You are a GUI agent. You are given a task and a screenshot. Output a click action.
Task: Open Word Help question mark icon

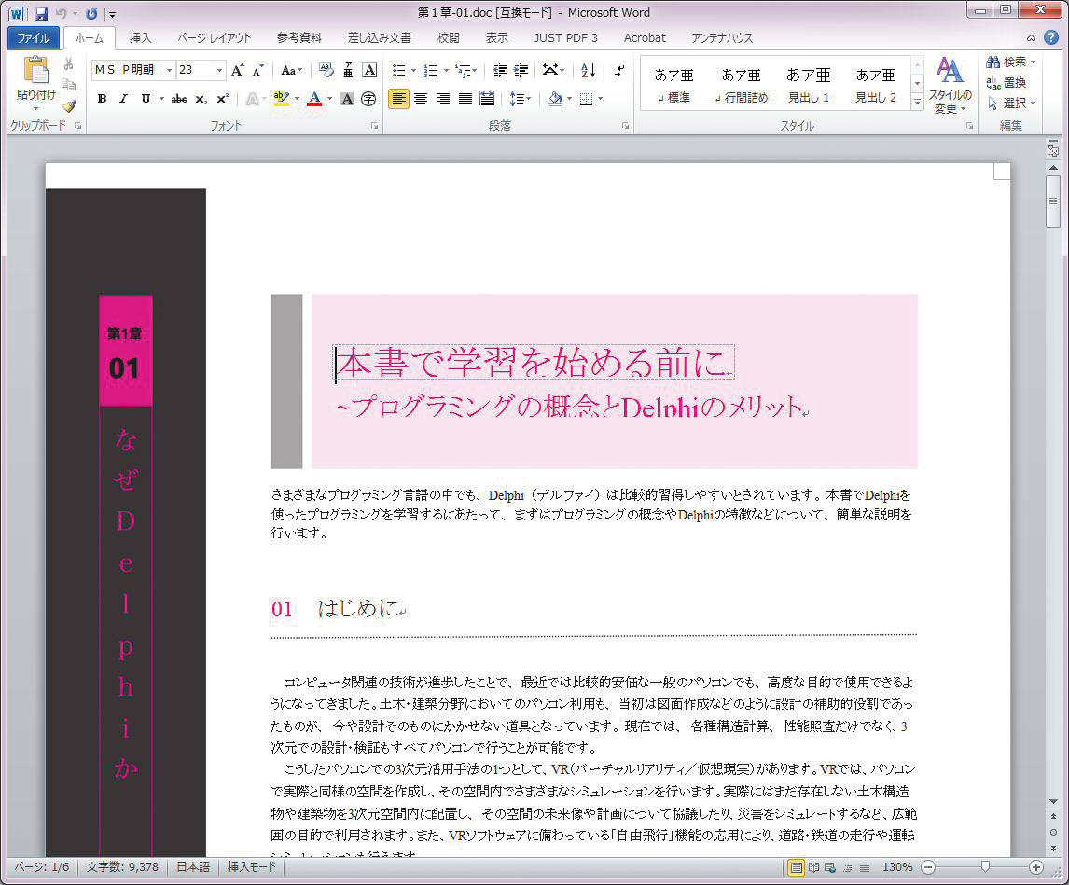pos(1050,37)
